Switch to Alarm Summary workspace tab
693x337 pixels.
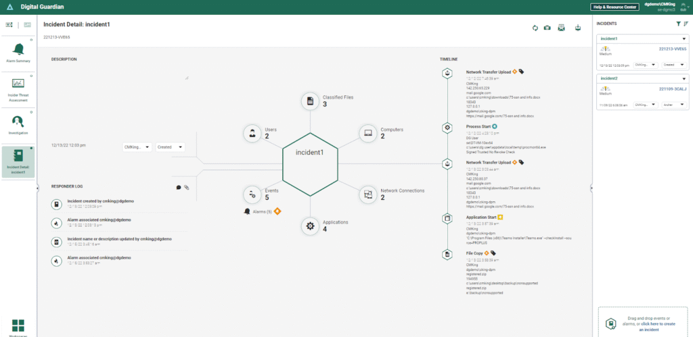click(x=18, y=53)
